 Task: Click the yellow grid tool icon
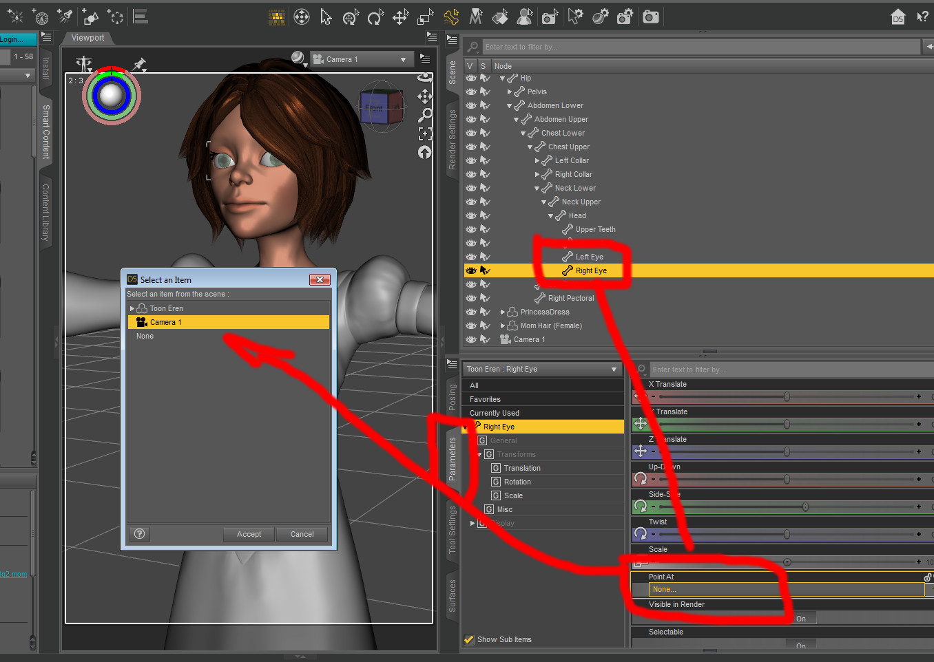pyautogui.click(x=277, y=17)
